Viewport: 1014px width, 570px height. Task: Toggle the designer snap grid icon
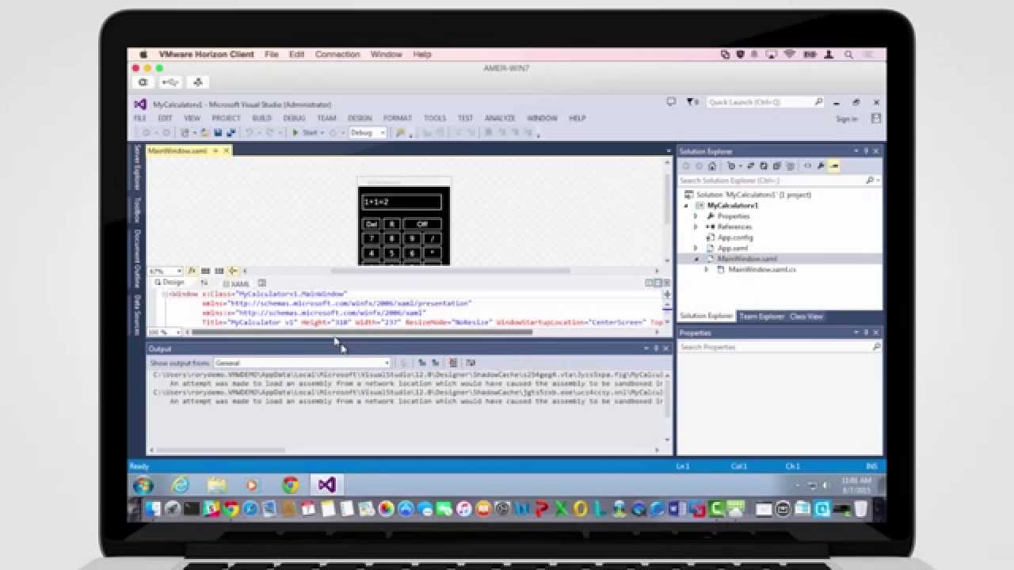point(205,271)
